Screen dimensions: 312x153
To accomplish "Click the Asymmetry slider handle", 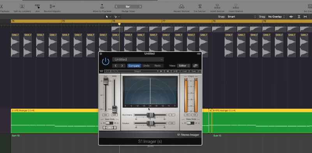I will (150, 115).
